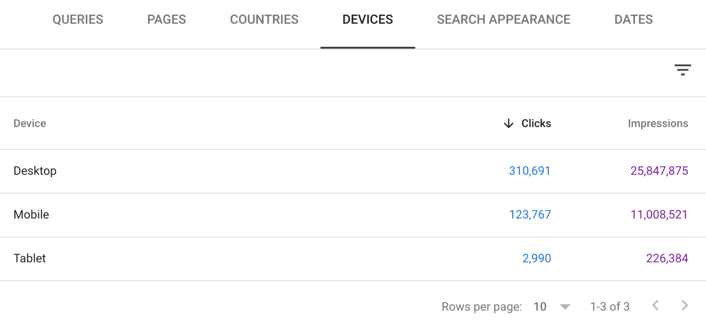Click the filter funnel above the table
The width and height of the screenshot is (706, 328).
pyautogui.click(x=683, y=70)
